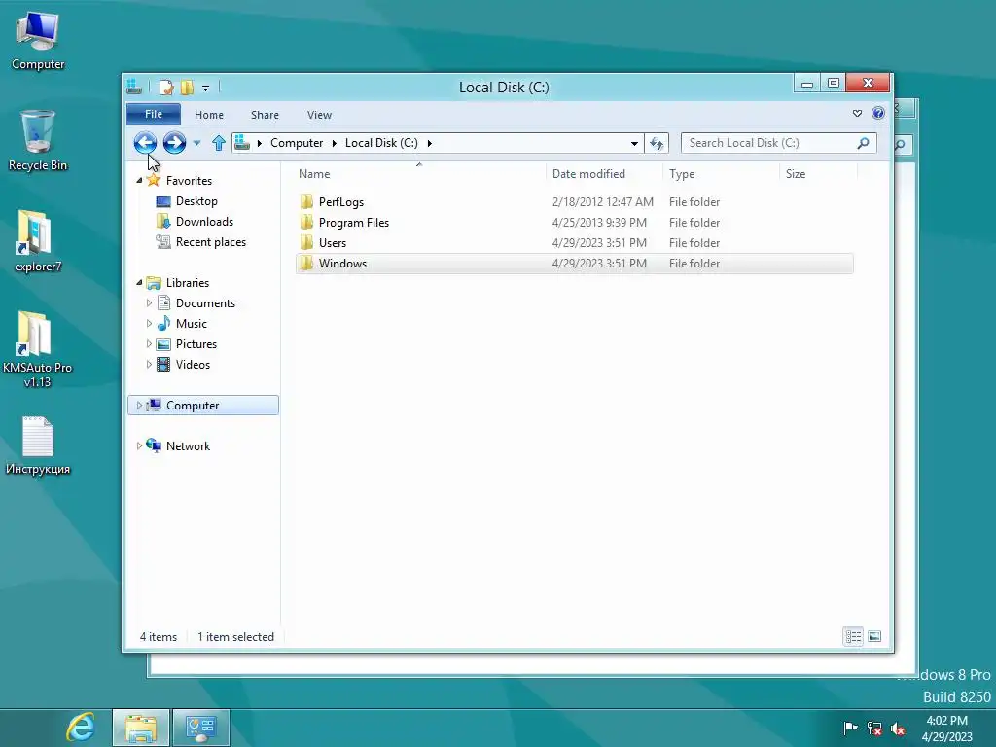Switch to the View ribbon tab

tap(319, 115)
